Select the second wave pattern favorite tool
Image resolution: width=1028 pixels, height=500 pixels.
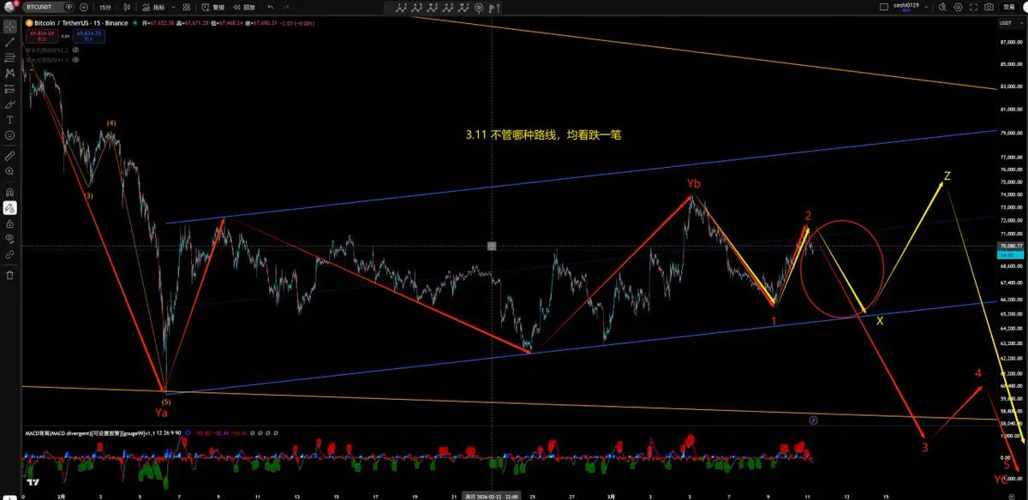[x=416, y=7]
